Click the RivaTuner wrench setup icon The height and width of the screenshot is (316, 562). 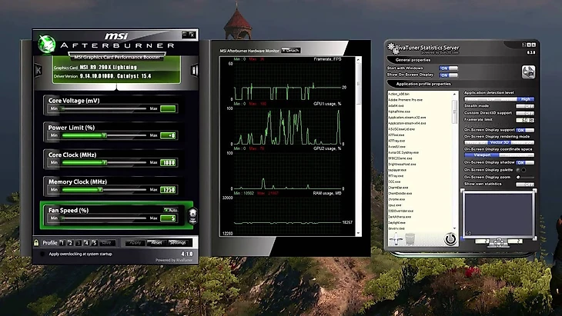click(x=528, y=72)
